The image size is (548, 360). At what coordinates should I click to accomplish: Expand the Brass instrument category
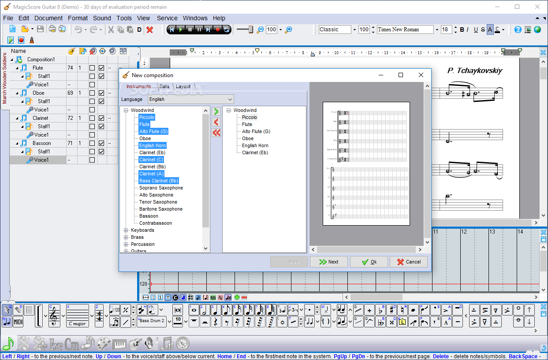coord(126,237)
